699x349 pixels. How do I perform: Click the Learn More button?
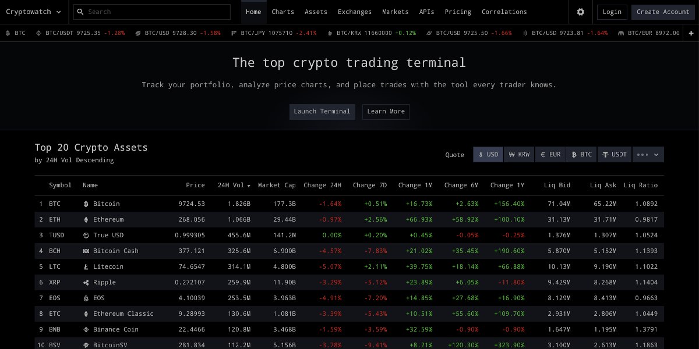(386, 112)
